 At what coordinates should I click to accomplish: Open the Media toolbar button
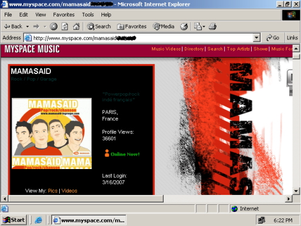point(164,26)
